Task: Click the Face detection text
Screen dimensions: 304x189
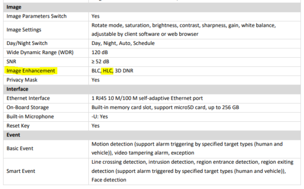Action: click(x=109, y=180)
